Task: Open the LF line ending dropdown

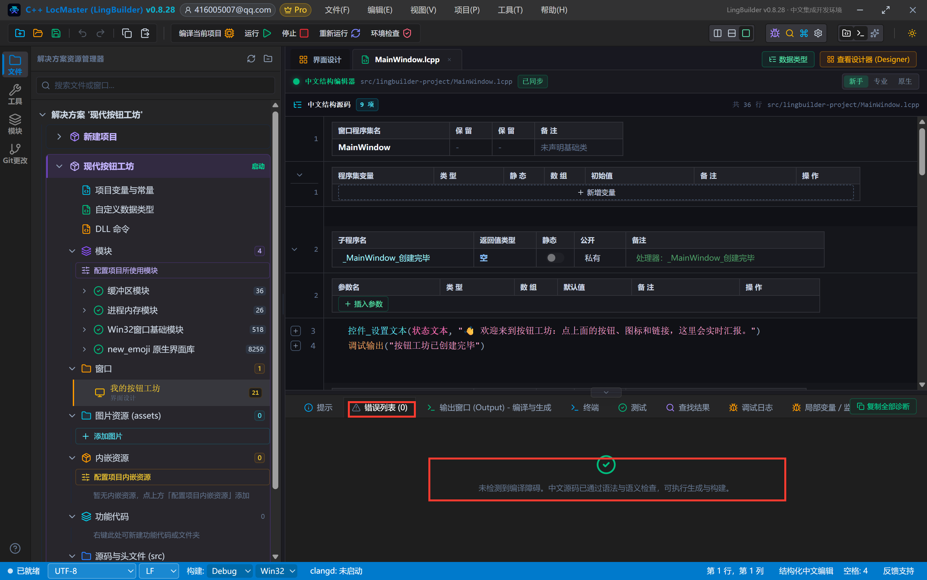Action: tap(159, 571)
